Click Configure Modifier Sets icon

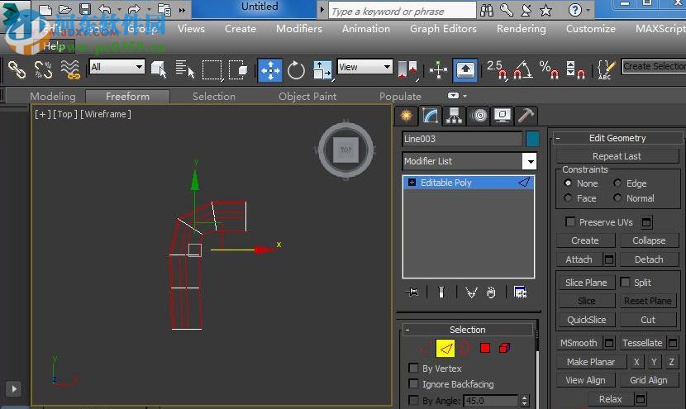520,292
